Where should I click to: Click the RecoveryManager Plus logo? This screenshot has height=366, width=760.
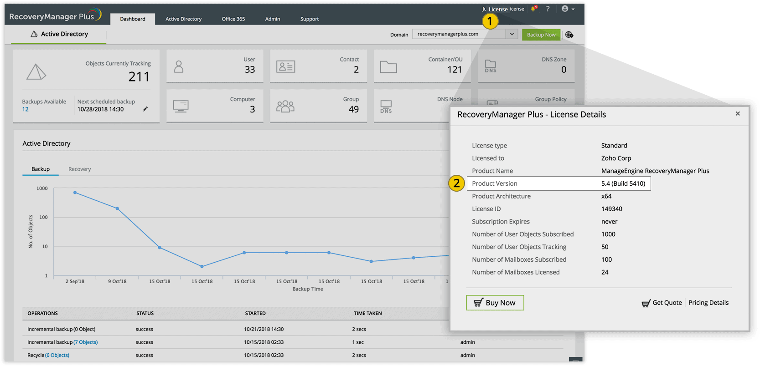56,15
